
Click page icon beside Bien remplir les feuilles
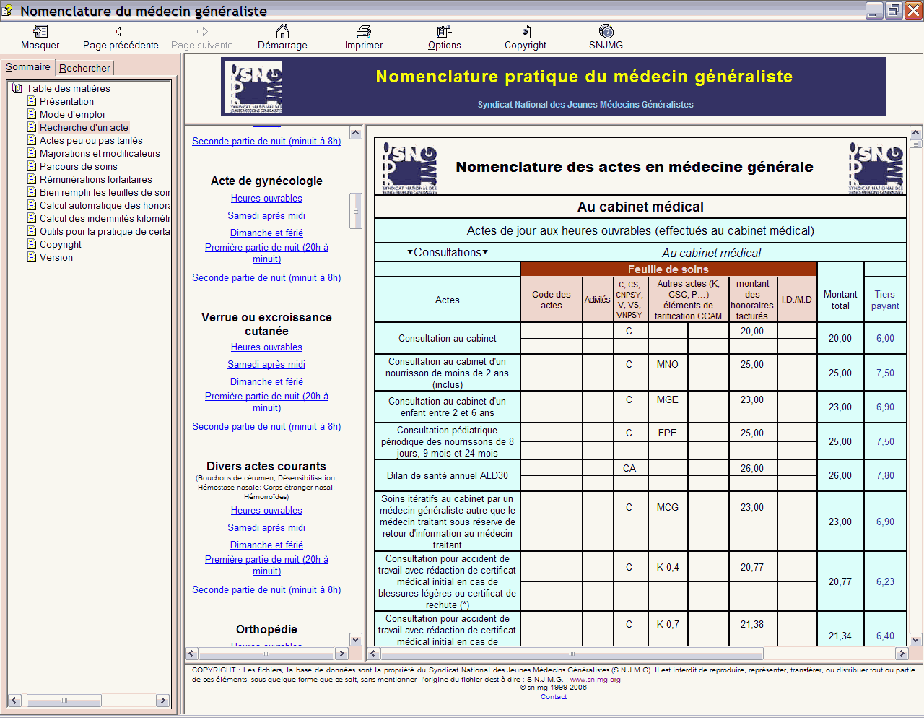point(32,192)
